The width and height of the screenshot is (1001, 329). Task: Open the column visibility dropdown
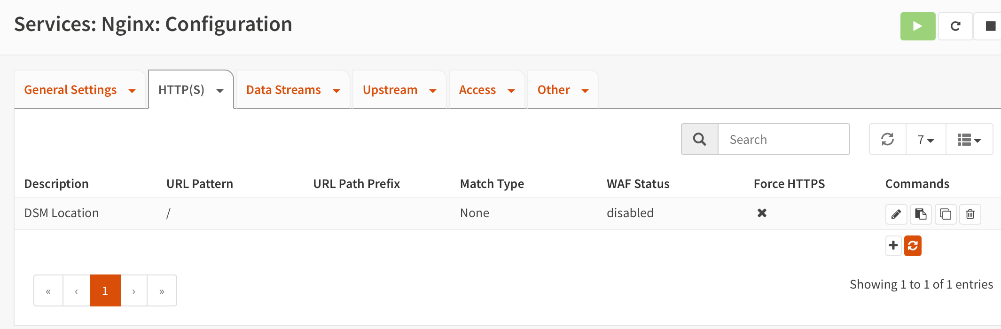(969, 140)
